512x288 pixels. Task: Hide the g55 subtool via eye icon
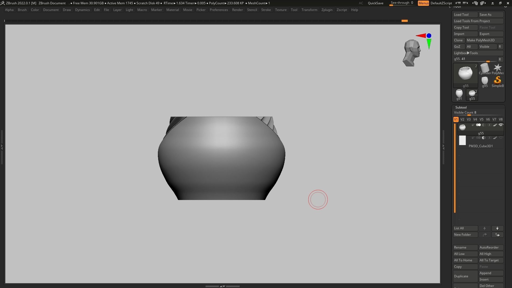tap(501, 125)
